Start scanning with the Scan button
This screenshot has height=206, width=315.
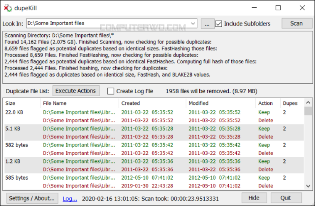[296, 24]
